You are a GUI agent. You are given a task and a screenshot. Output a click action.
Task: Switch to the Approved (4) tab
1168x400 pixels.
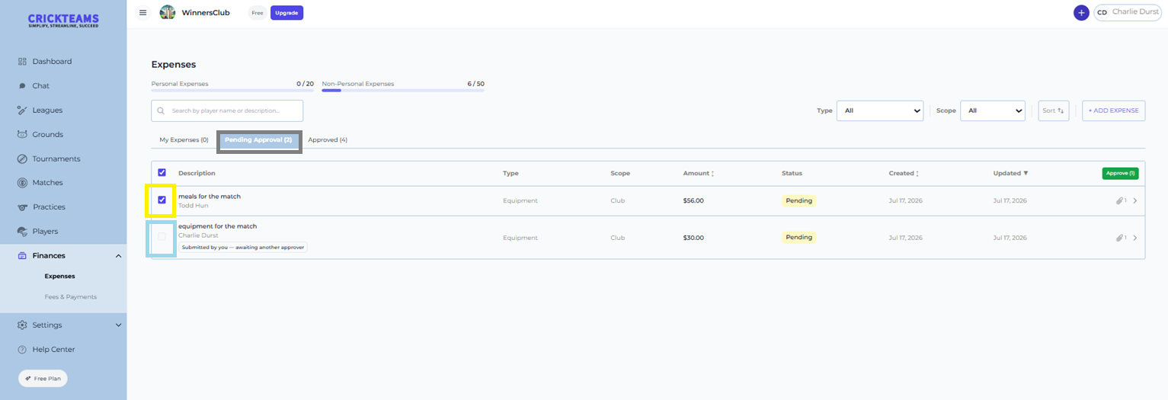(x=328, y=140)
